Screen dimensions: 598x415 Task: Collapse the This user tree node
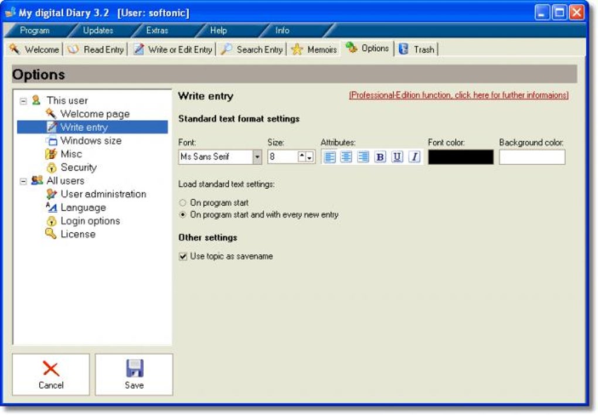[x=23, y=101]
